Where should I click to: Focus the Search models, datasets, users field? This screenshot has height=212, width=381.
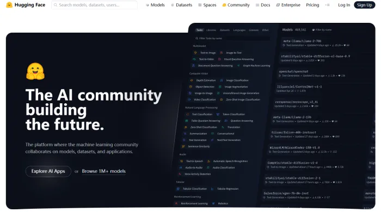[x=94, y=5]
